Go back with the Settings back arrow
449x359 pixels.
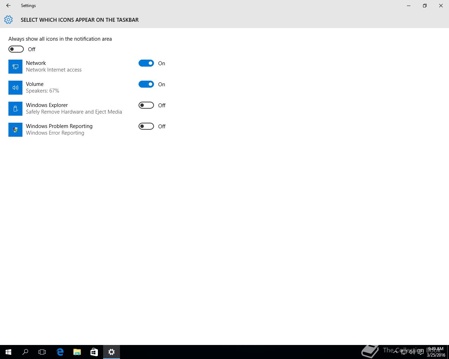[x=8, y=6]
